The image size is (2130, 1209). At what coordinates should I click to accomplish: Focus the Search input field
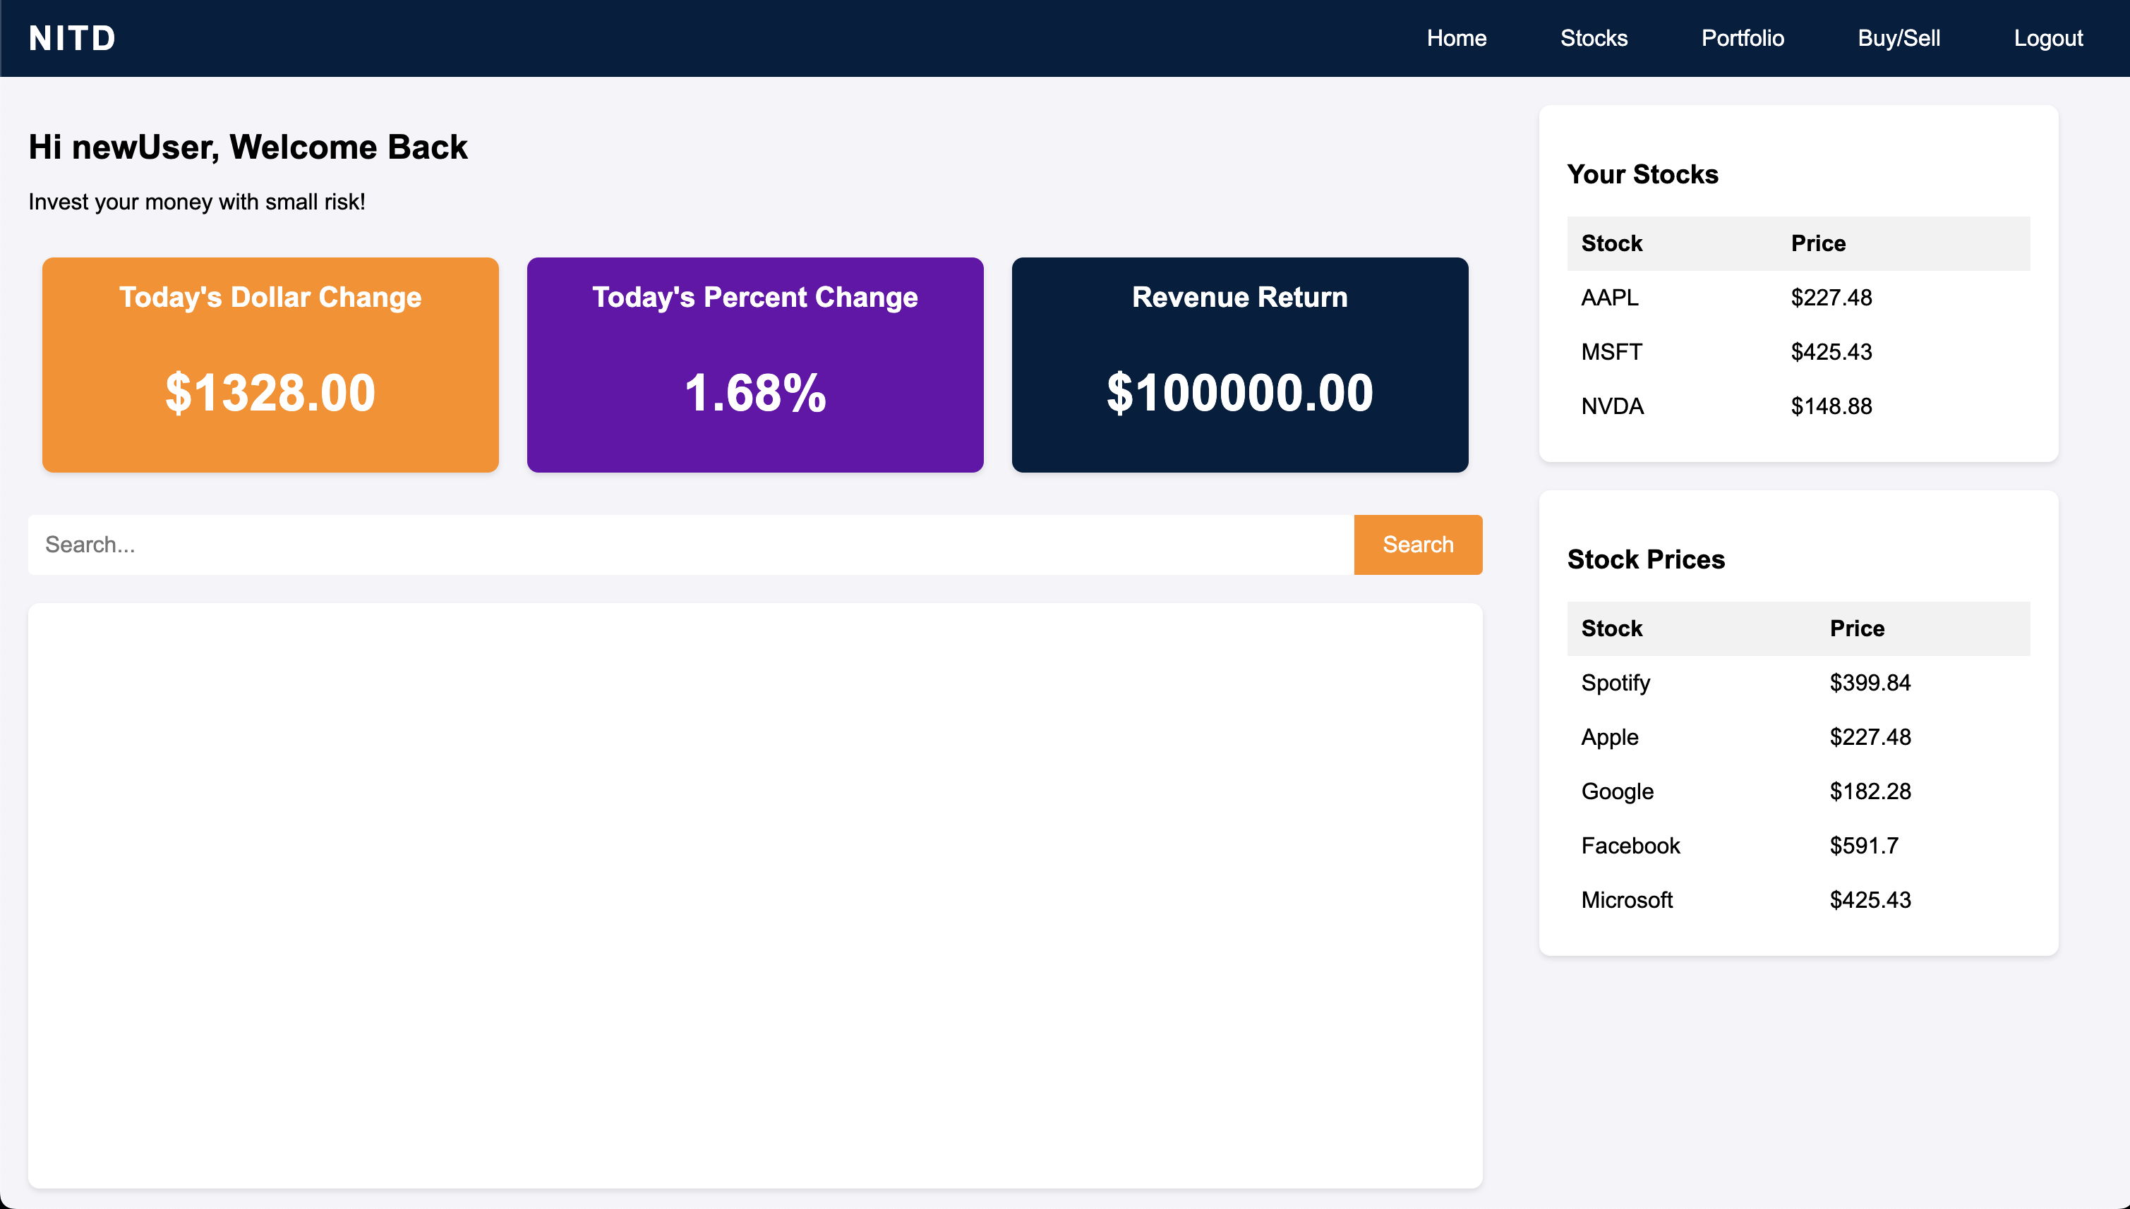(x=690, y=545)
